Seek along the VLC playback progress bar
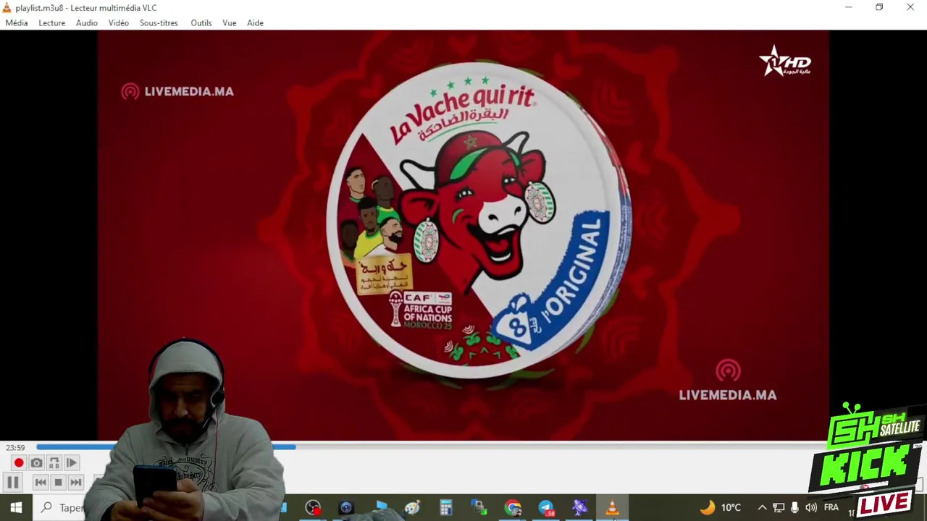The image size is (927, 521). [x=463, y=447]
